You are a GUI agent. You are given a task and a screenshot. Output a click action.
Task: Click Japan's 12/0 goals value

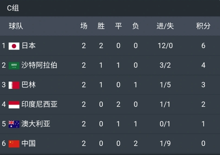pyautogui.click(x=165, y=46)
